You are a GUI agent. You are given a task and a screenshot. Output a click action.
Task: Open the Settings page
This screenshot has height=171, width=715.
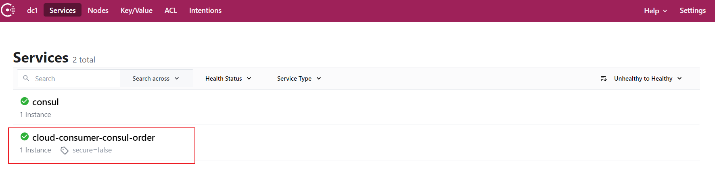(x=692, y=10)
